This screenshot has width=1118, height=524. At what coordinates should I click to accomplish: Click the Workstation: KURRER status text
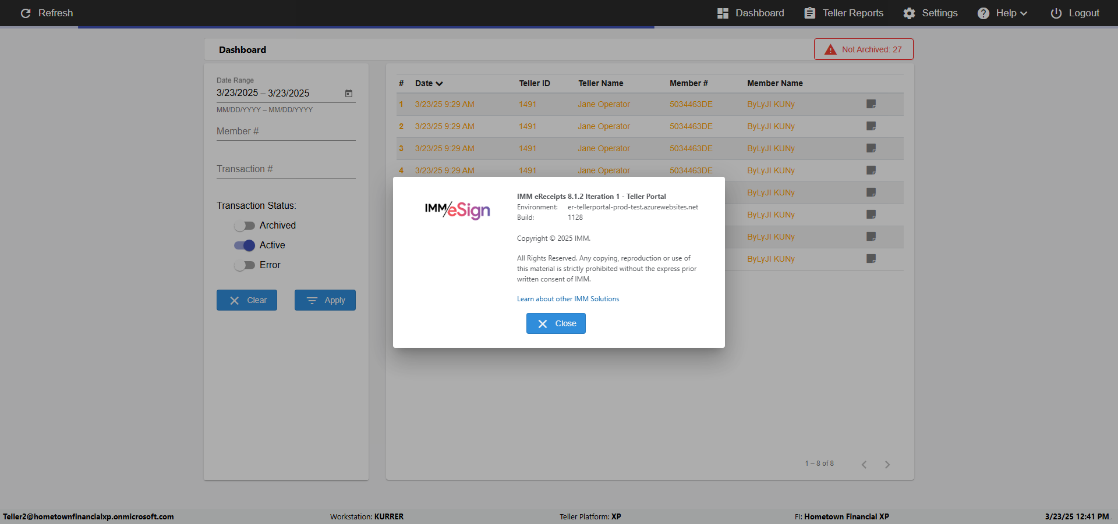[367, 516]
